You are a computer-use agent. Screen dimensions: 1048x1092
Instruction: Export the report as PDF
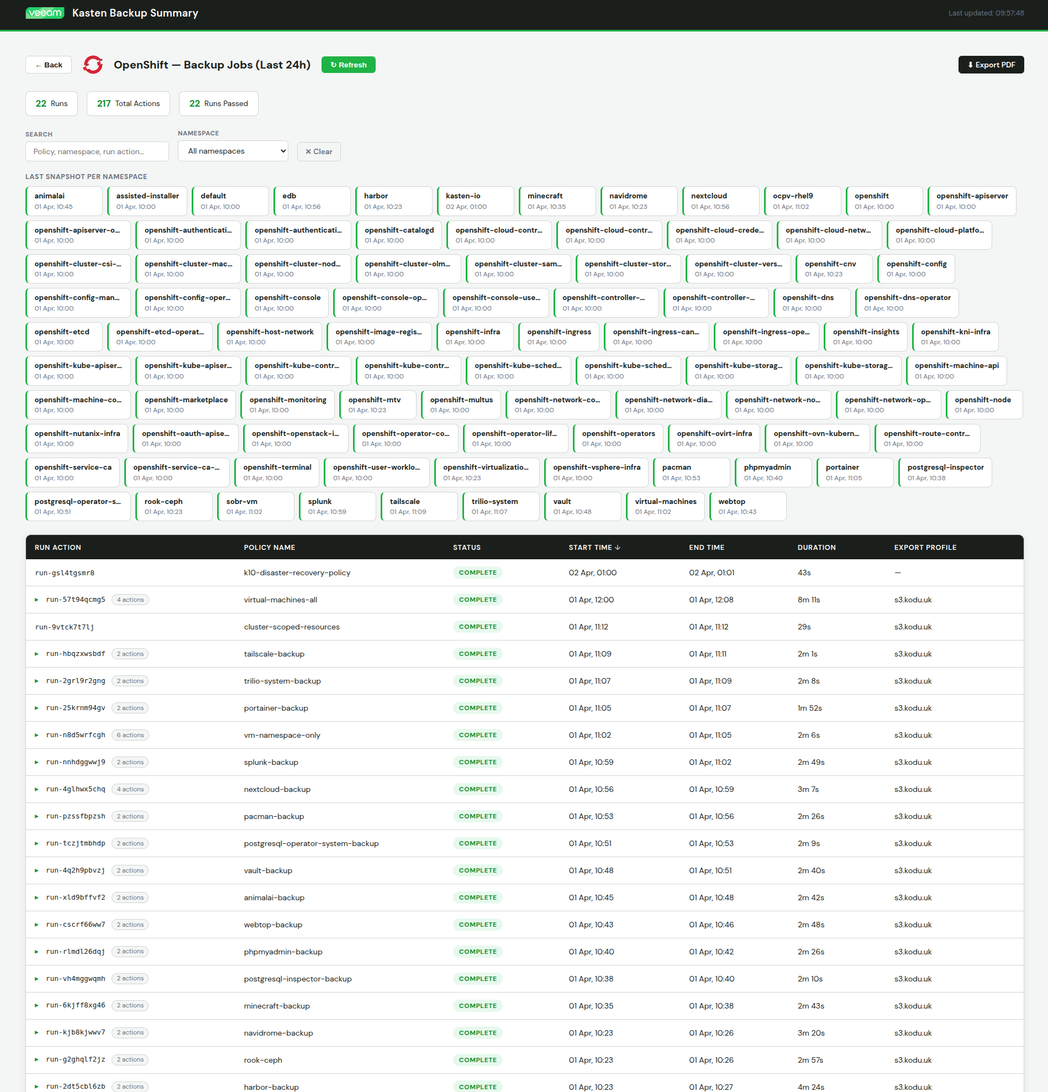click(991, 65)
